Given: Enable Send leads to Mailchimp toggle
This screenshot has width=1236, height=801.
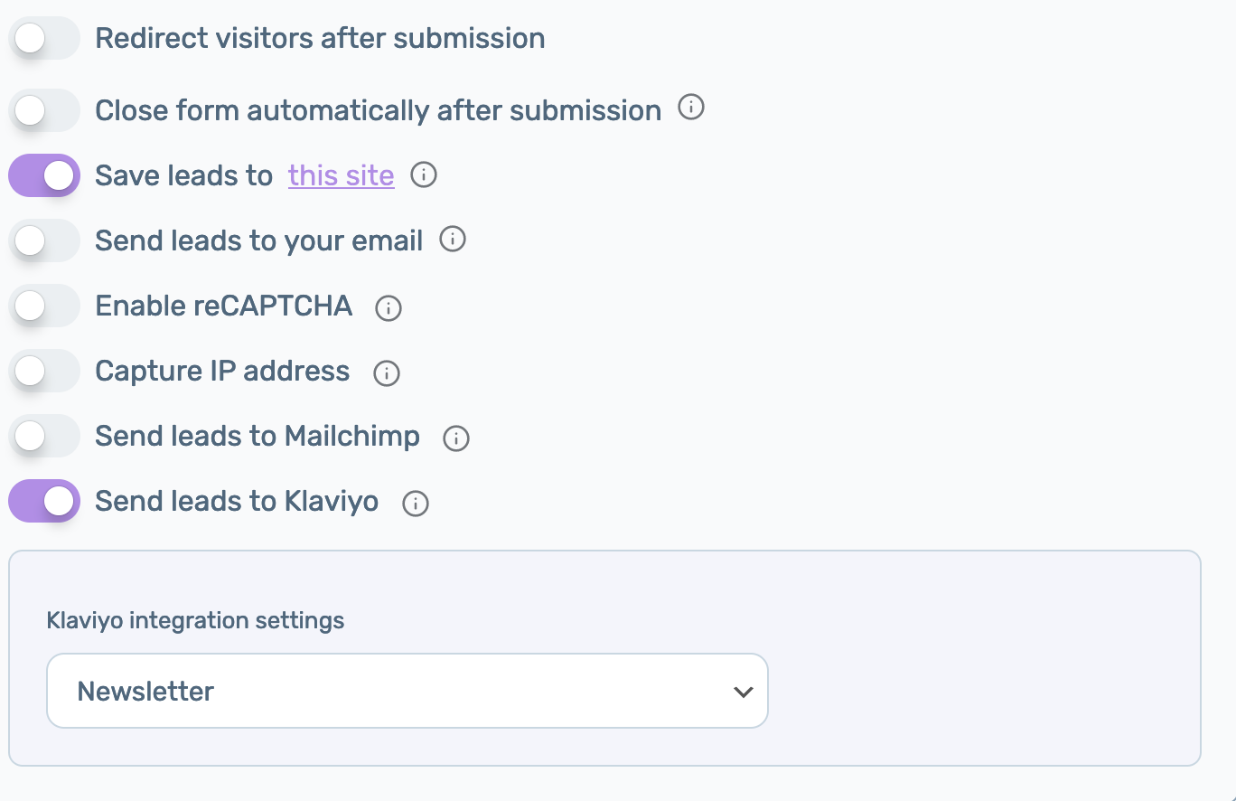Looking at the screenshot, I should [x=44, y=436].
